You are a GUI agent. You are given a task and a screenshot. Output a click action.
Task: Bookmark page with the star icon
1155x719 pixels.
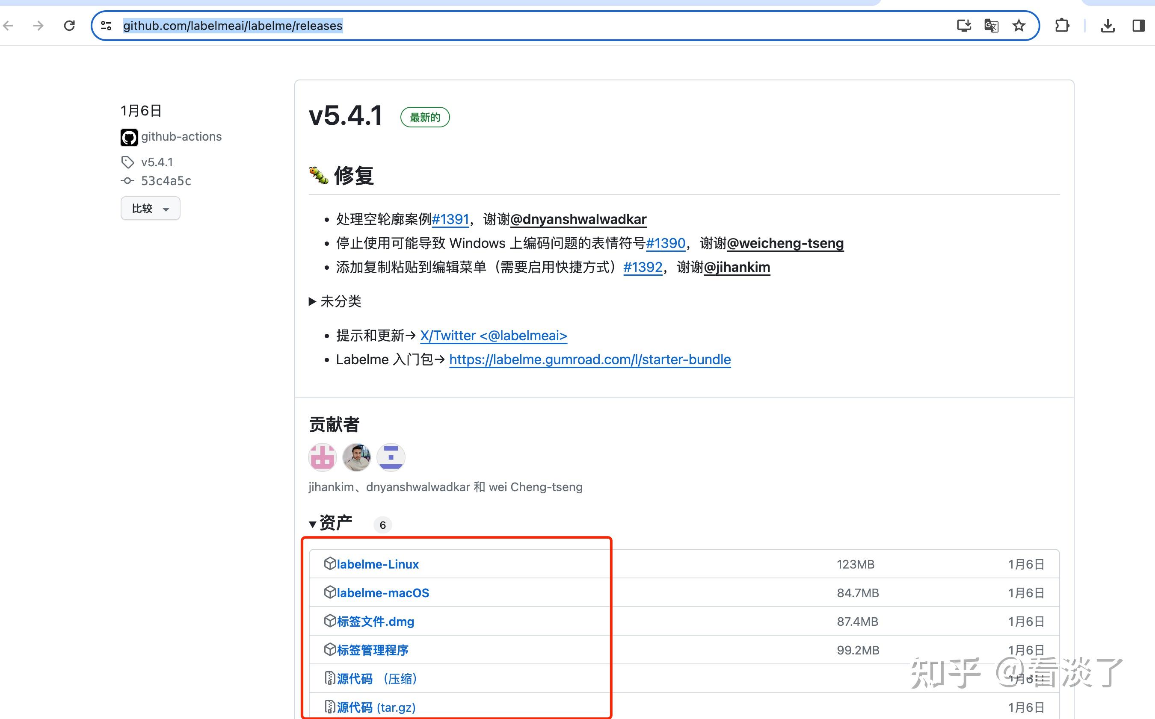coord(1019,26)
